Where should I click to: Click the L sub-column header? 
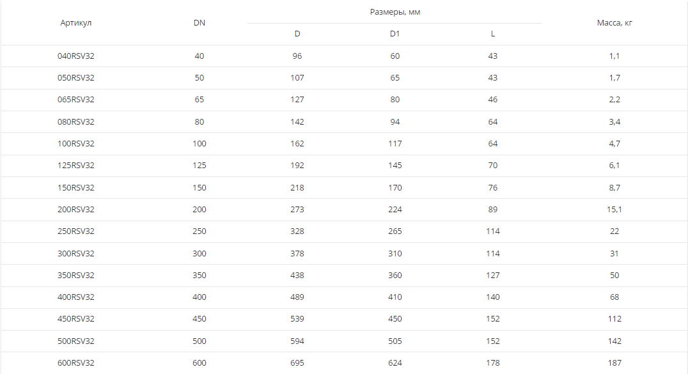(x=493, y=34)
